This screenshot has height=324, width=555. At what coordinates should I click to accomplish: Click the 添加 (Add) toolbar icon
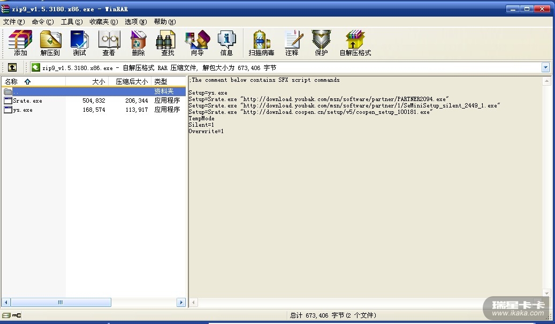coord(20,43)
